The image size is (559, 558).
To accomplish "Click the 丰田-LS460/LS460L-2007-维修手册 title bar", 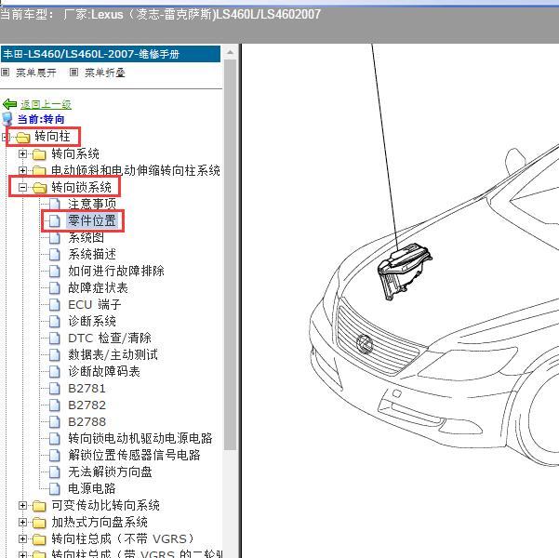I will [x=111, y=54].
